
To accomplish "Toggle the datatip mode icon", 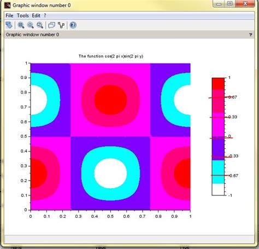I will (x=61, y=25).
